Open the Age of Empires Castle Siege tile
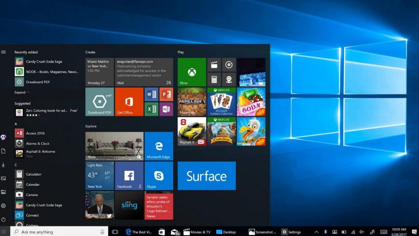This screenshot has height=236, width=419. click(x=221, y=131)
